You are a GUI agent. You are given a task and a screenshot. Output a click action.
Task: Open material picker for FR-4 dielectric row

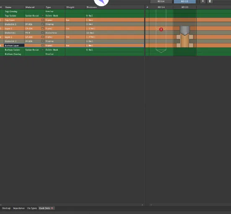[42, 33]
